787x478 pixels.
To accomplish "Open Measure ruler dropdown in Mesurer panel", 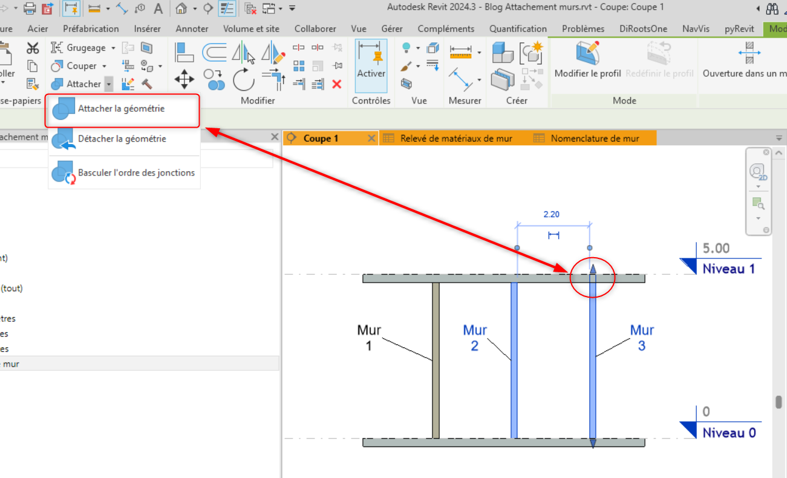I will pyautogui.click(x=479, y=53).
